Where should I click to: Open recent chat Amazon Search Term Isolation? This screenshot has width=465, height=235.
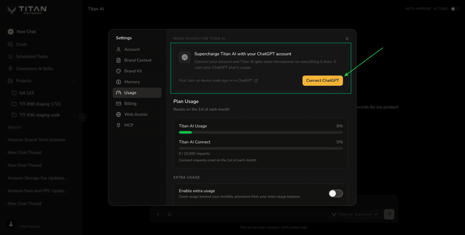coord(36,140)
